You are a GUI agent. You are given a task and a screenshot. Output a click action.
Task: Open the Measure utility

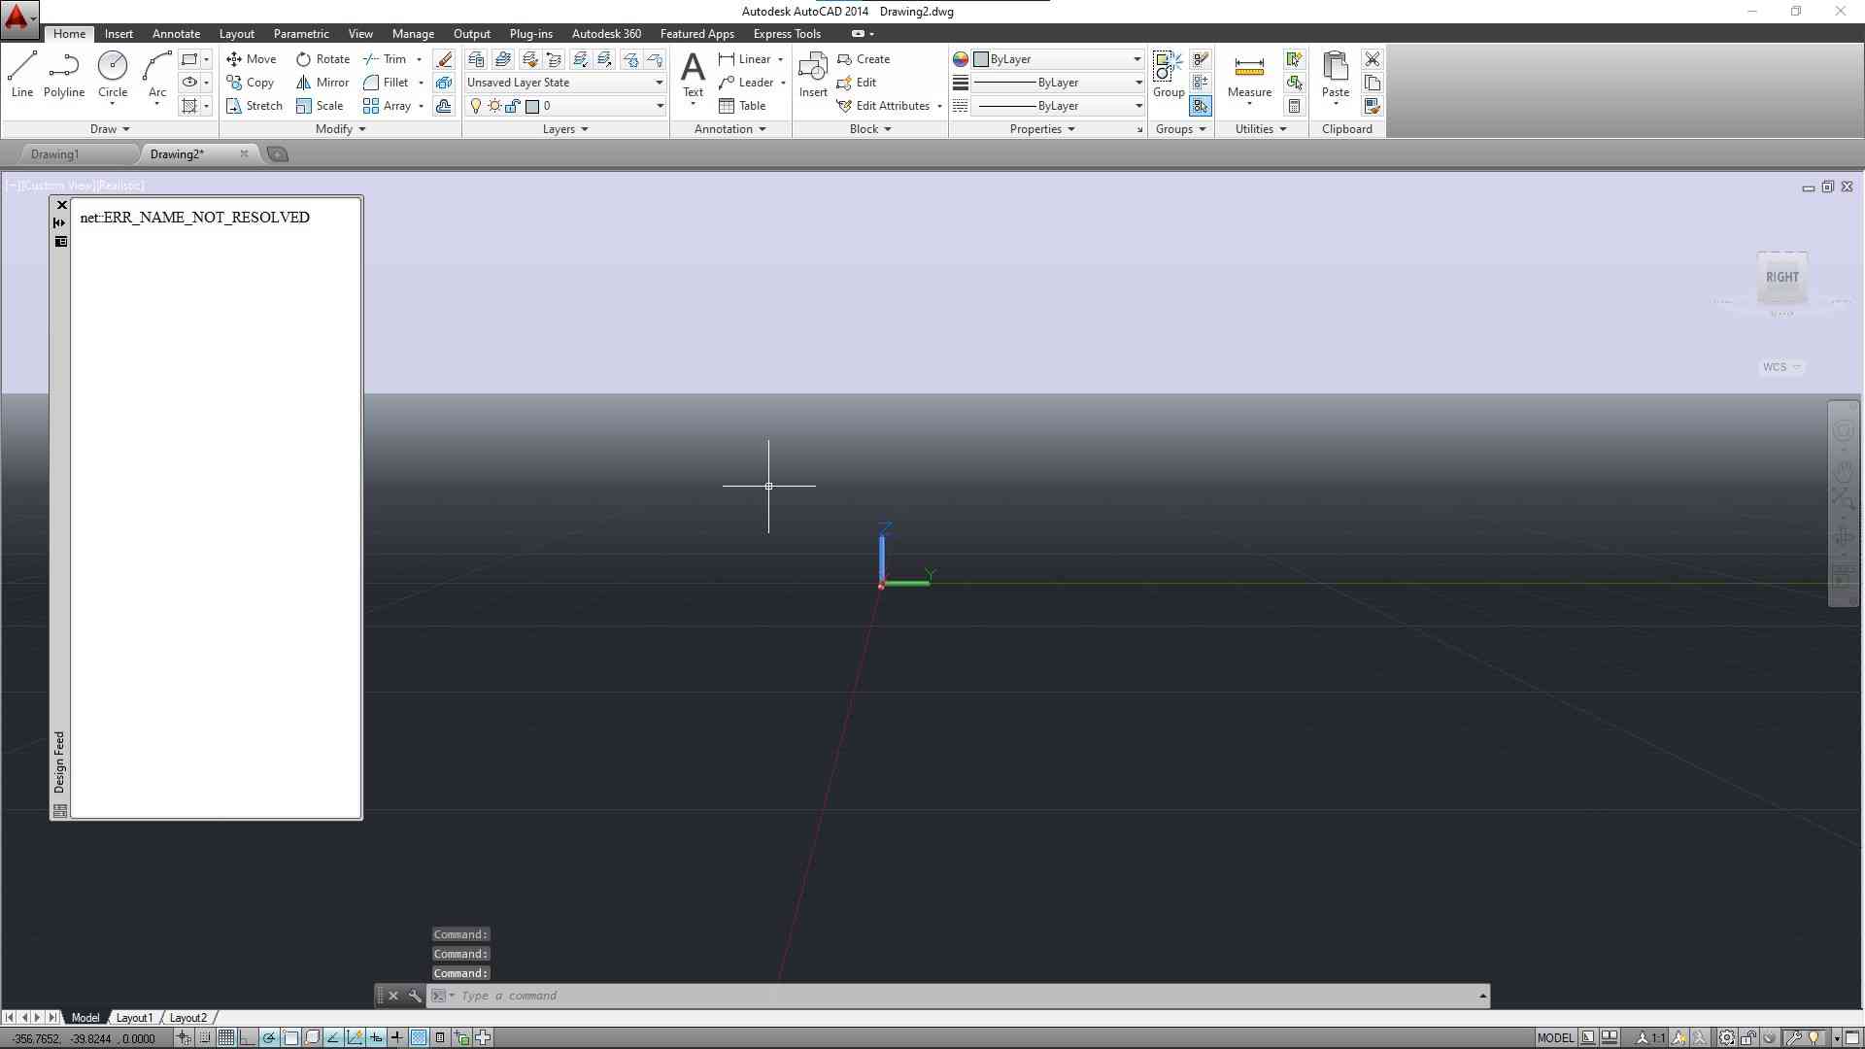(1249, 74)
